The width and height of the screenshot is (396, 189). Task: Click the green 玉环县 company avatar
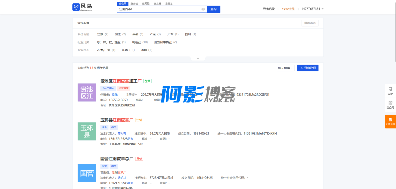coord(87,131)
